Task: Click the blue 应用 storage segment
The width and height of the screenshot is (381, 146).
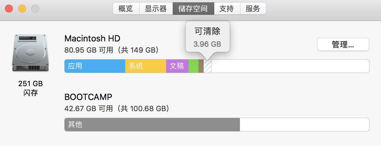Action: (95, 66)
